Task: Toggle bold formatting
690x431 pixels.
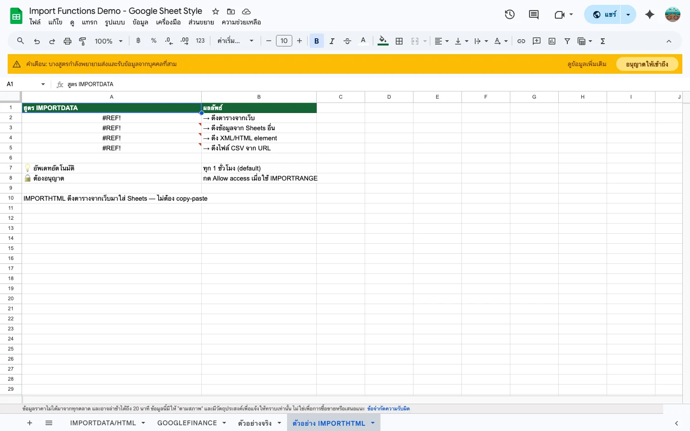Action: 317,41
